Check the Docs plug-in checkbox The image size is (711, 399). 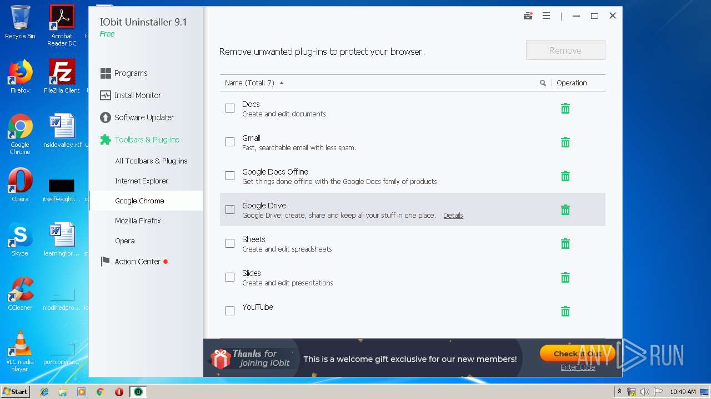pos(230,109)
